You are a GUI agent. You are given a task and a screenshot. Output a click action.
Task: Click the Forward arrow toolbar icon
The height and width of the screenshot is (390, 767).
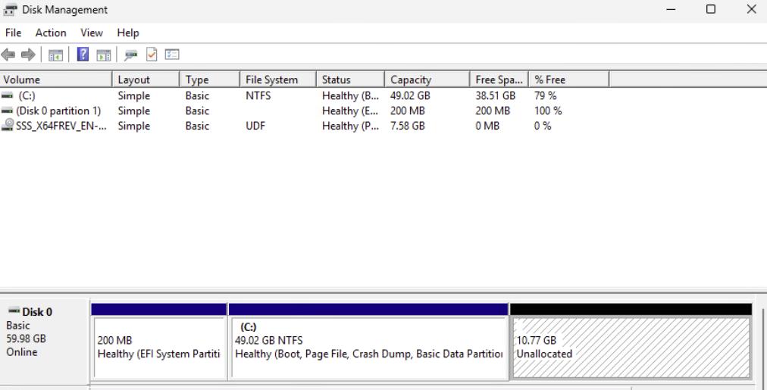coord(28,55)
